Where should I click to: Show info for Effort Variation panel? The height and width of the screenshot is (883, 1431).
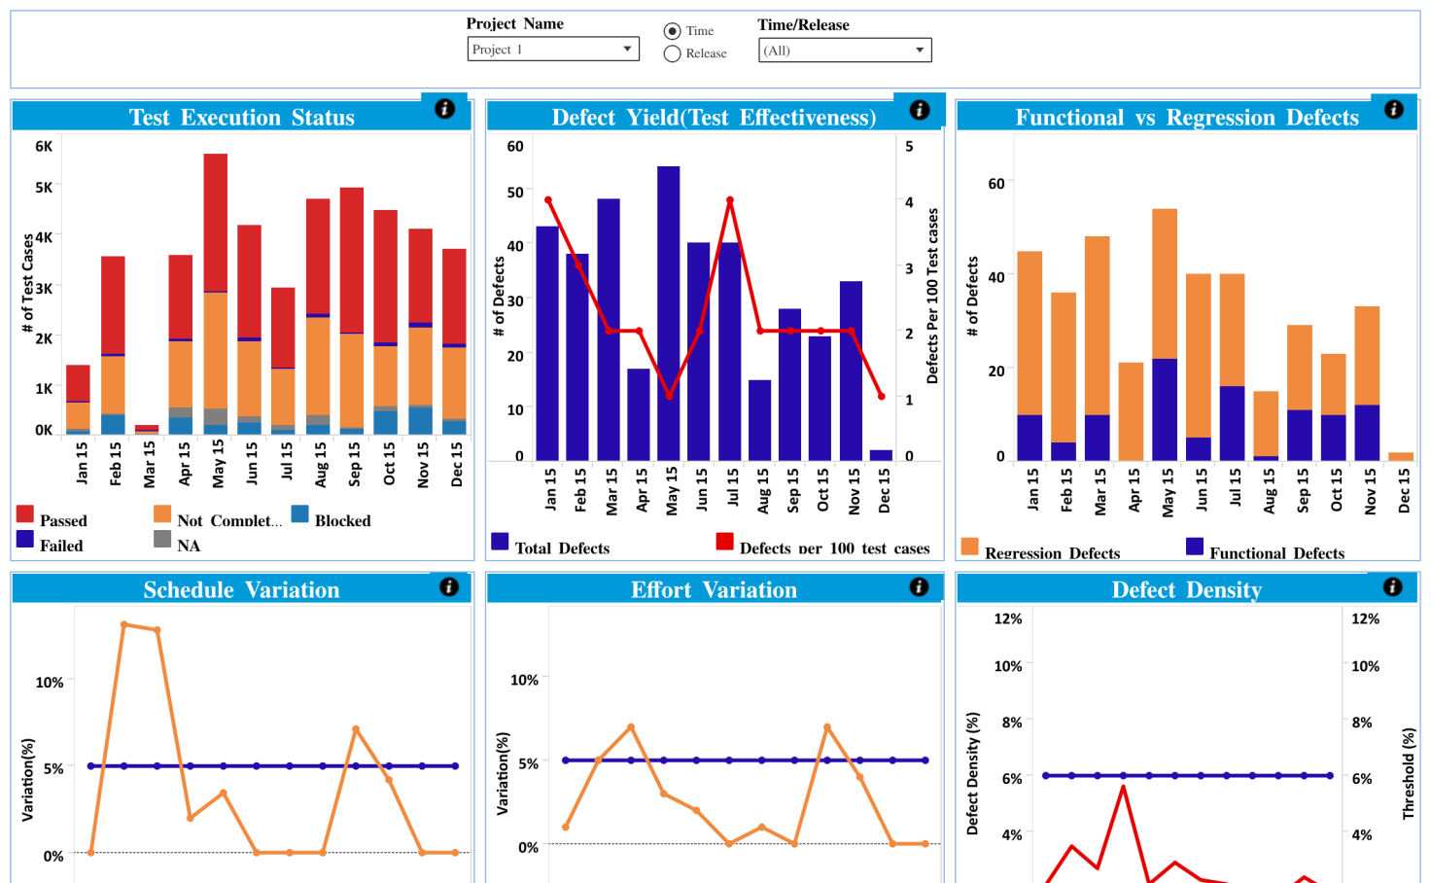[920, 586]
